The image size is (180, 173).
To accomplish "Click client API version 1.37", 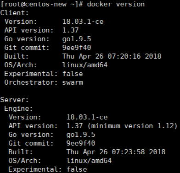I will [71, 30].
